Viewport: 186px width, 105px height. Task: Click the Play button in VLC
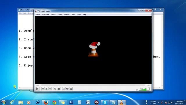point(37,89)
